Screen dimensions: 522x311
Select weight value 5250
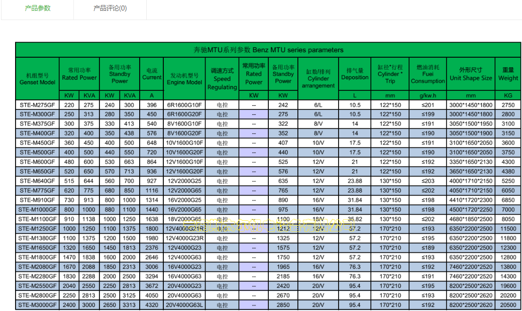(x=508, y=181)
